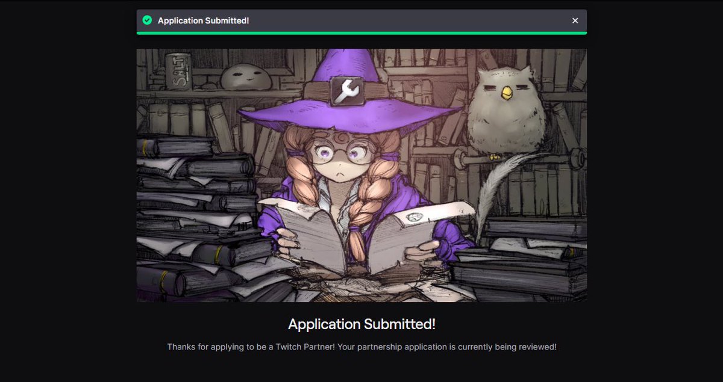Click the "Application Submitted!" heading below the illustration
The width and height of the screenshot is (723, 382).
point(361,324)
